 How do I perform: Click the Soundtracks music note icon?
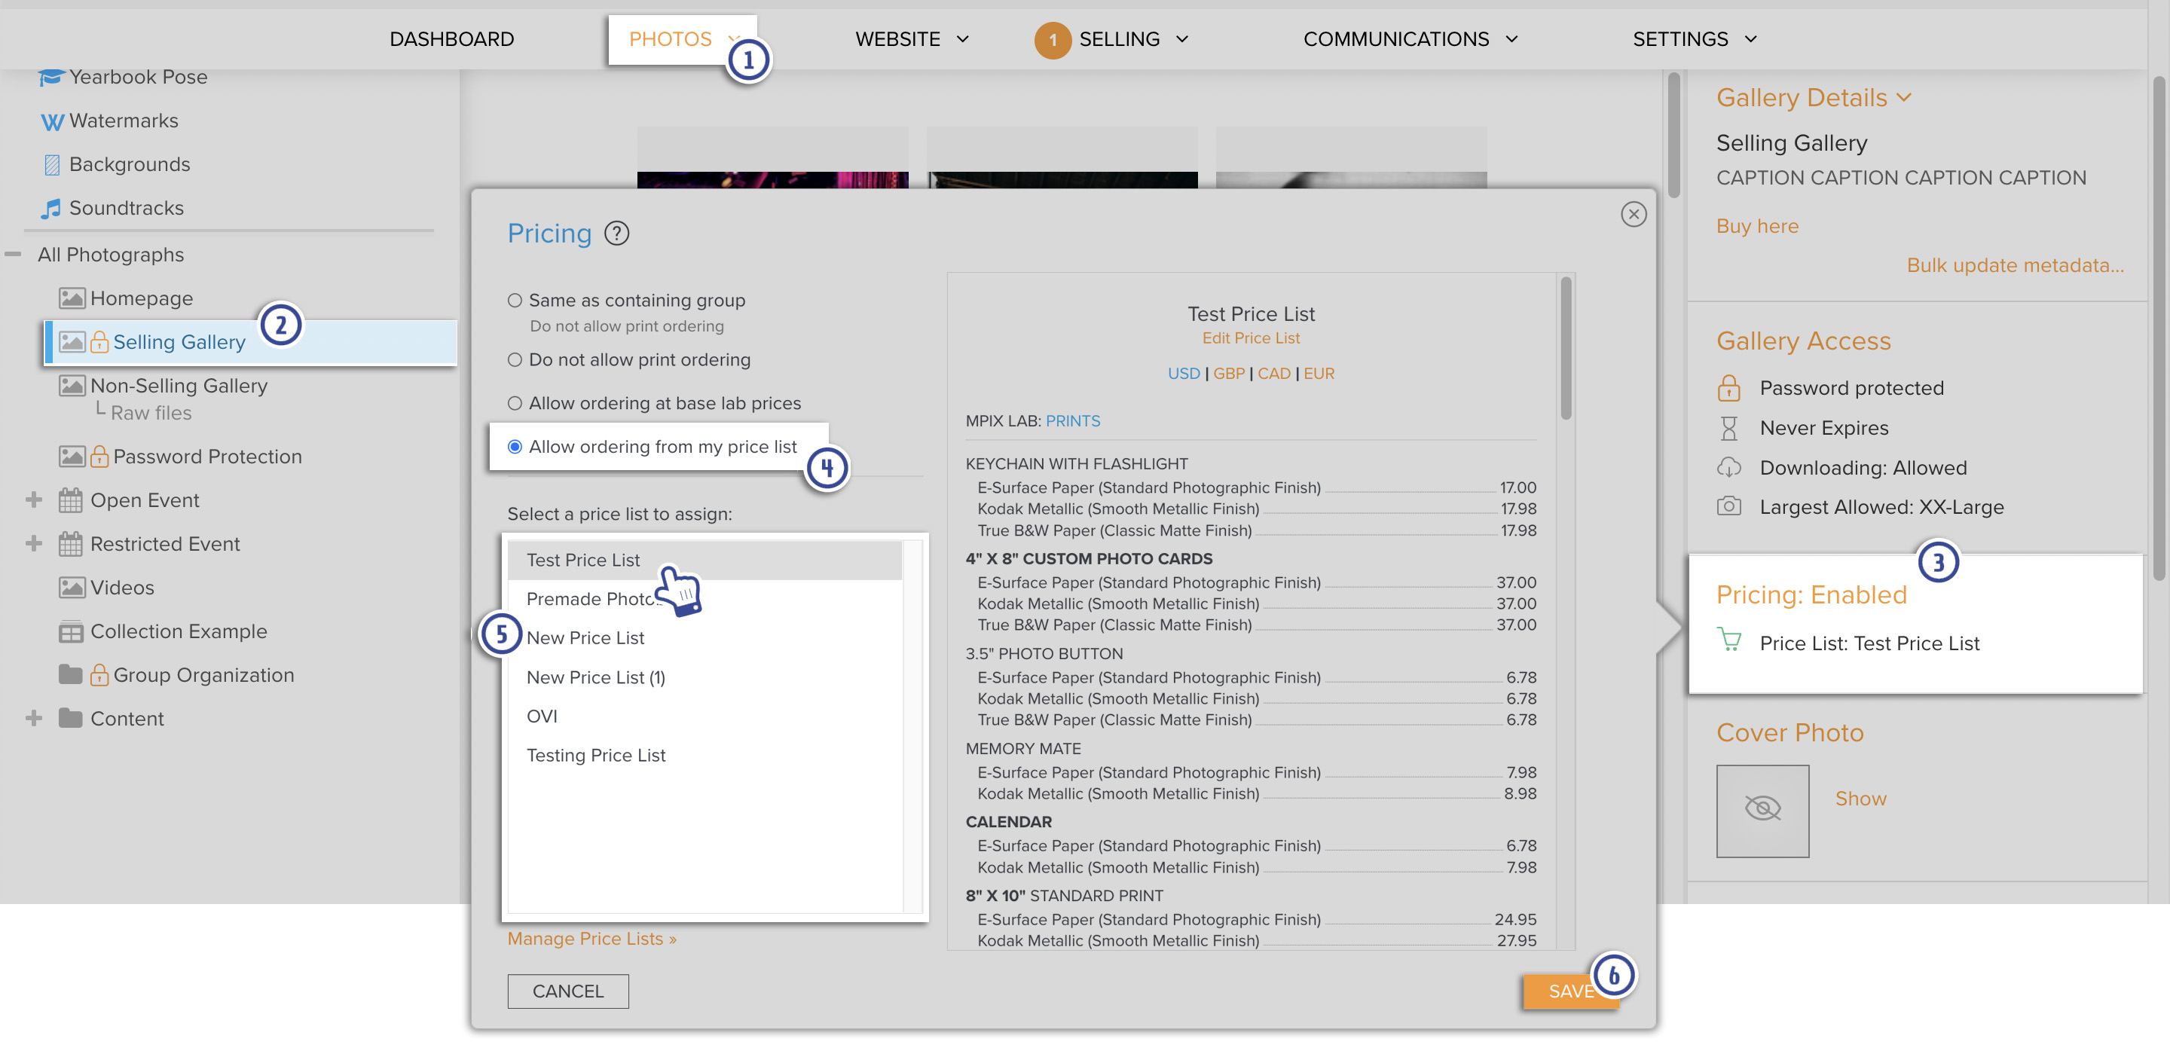click(x=51, y=208)
